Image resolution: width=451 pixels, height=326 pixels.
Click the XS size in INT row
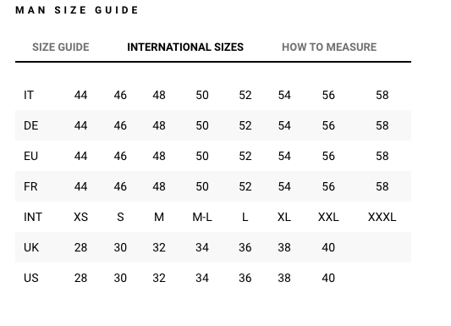pyautogui.click(x=81, y=218)
